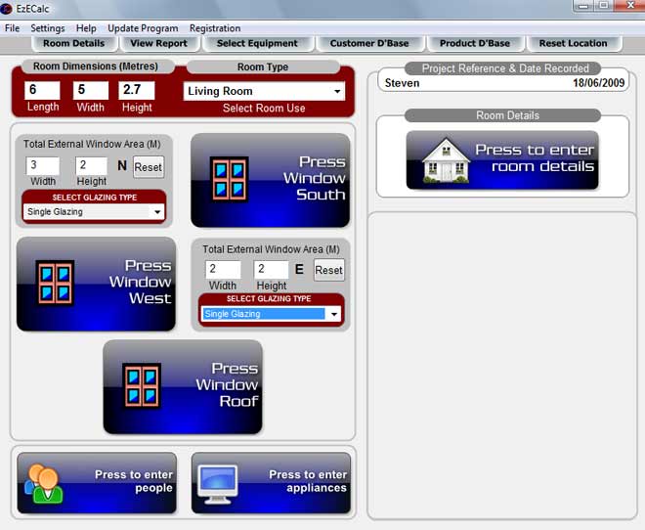Go to the Customer D'Base tab

coord(369,43)
